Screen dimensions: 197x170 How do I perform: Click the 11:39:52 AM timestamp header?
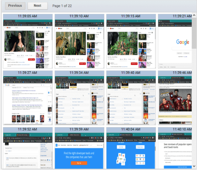click(x=28, y=130)
